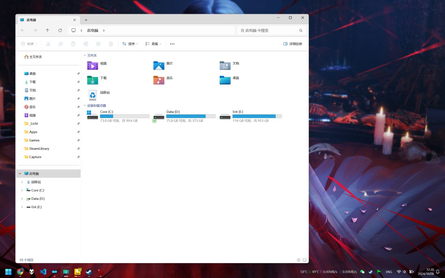
Task: Open the 排序 sort dropdown
Action: point(130,44)
